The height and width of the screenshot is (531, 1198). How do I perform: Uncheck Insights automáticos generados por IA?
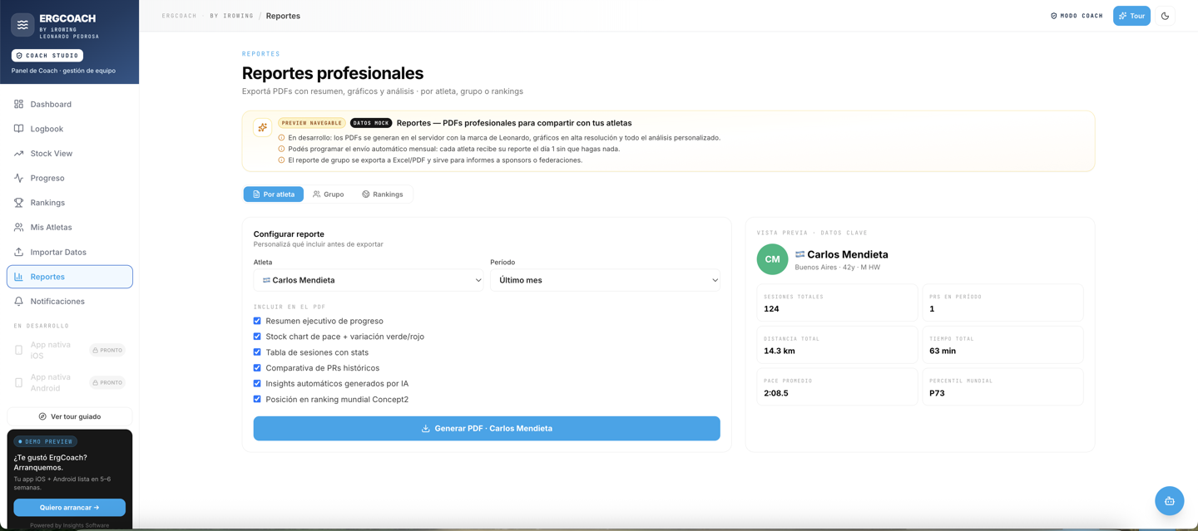(x=257, y=384)
